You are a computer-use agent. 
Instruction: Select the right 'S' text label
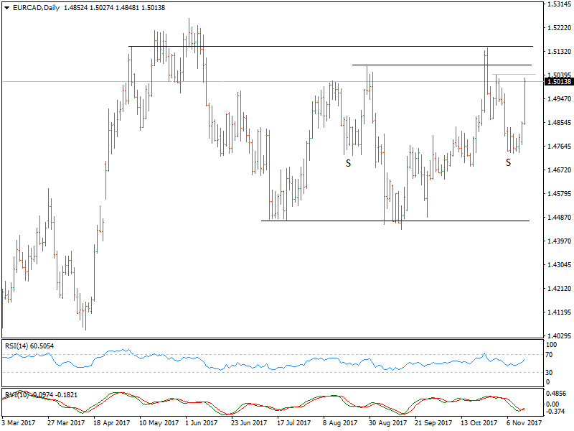pyautogui.click(x=508, y=162)
